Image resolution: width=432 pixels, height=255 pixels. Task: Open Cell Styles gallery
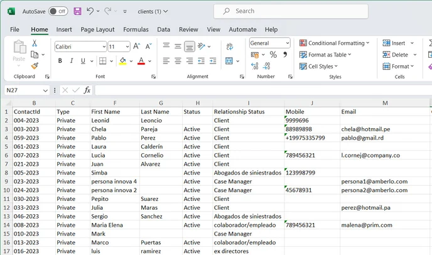click(318, 67)
